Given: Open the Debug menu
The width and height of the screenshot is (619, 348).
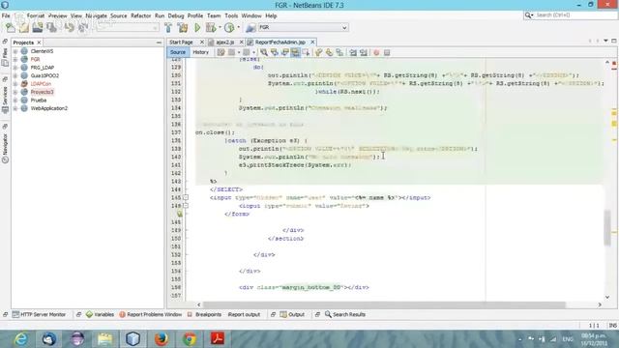Looking at the screenshot, I should click(176, 15).
